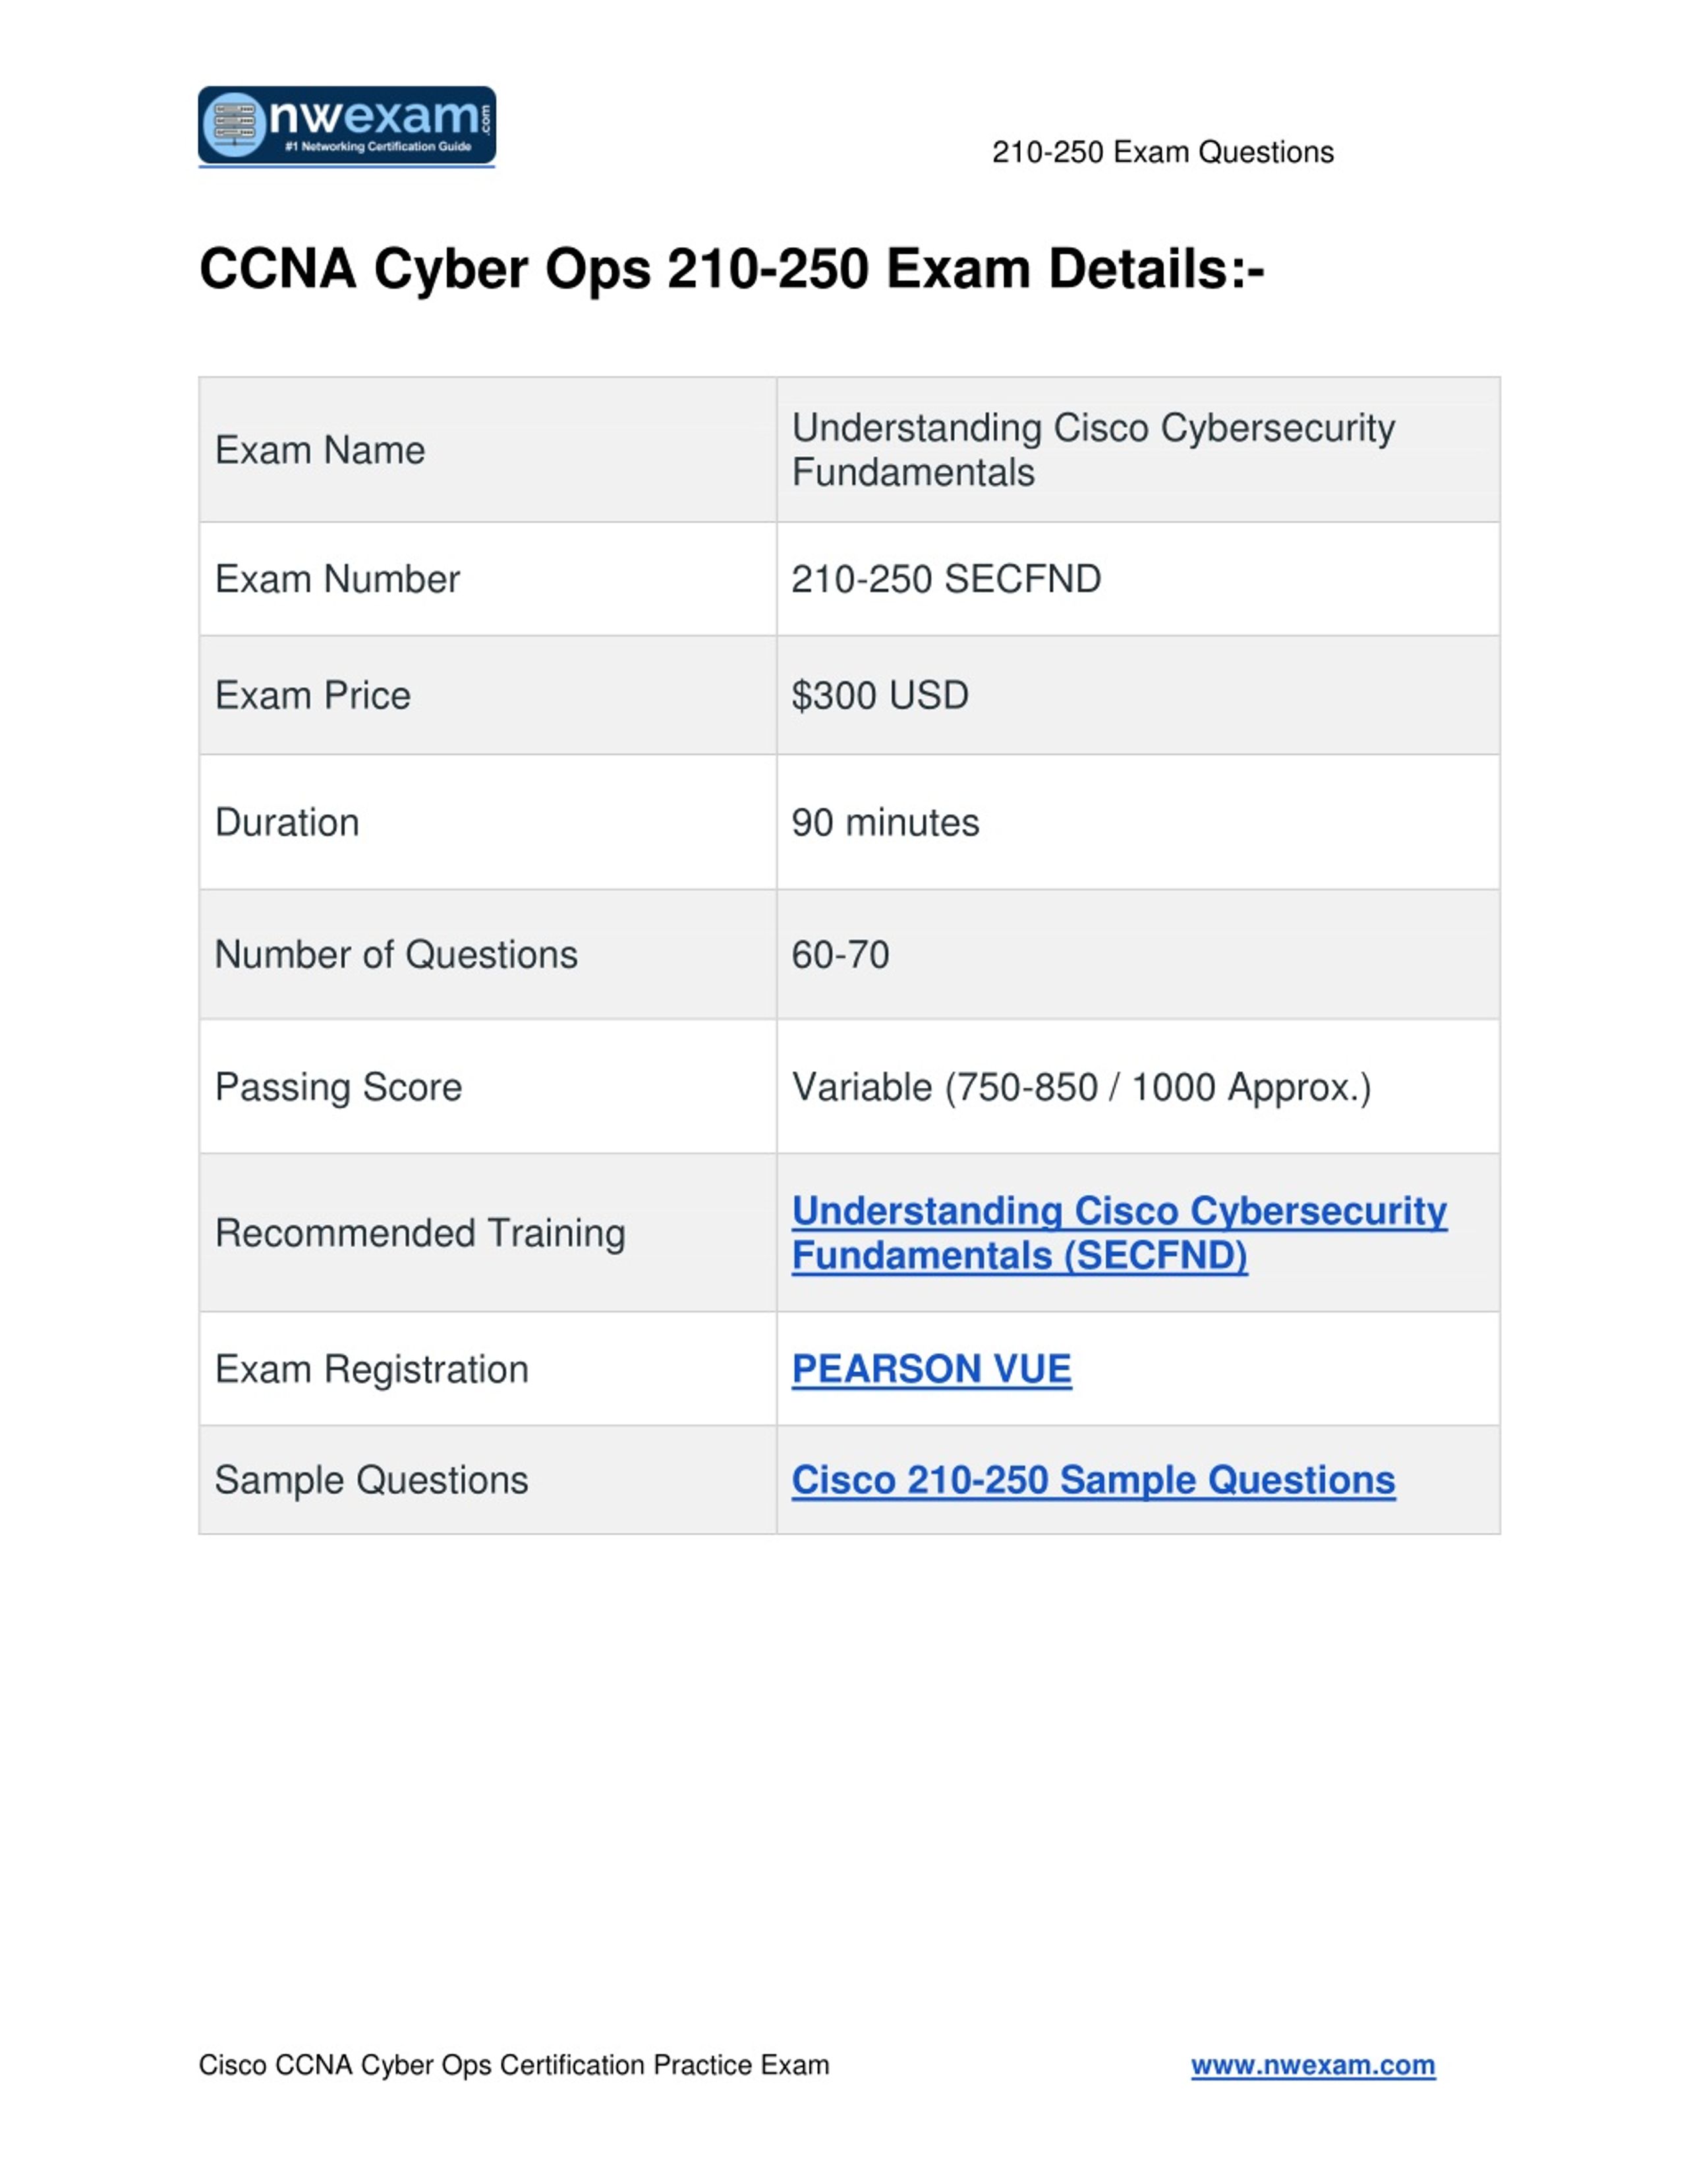Click the 210-250 SECFND exam number value
The width and height of the screenshot is (1687, 2184).
946,579
